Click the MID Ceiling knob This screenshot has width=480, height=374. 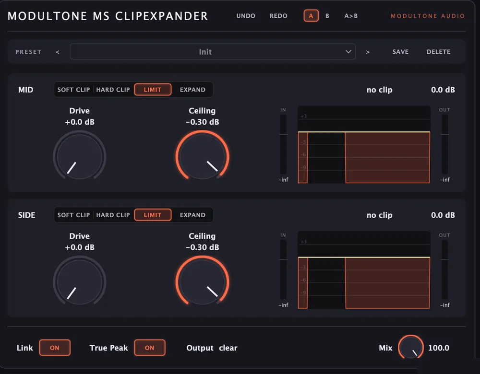[x=202, y=157]
